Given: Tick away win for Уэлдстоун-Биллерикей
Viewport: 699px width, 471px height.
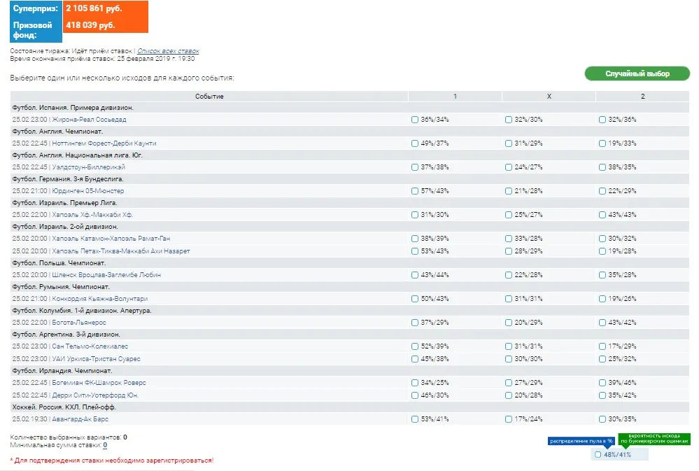Looking at the screenshot, I should (602, 167).
